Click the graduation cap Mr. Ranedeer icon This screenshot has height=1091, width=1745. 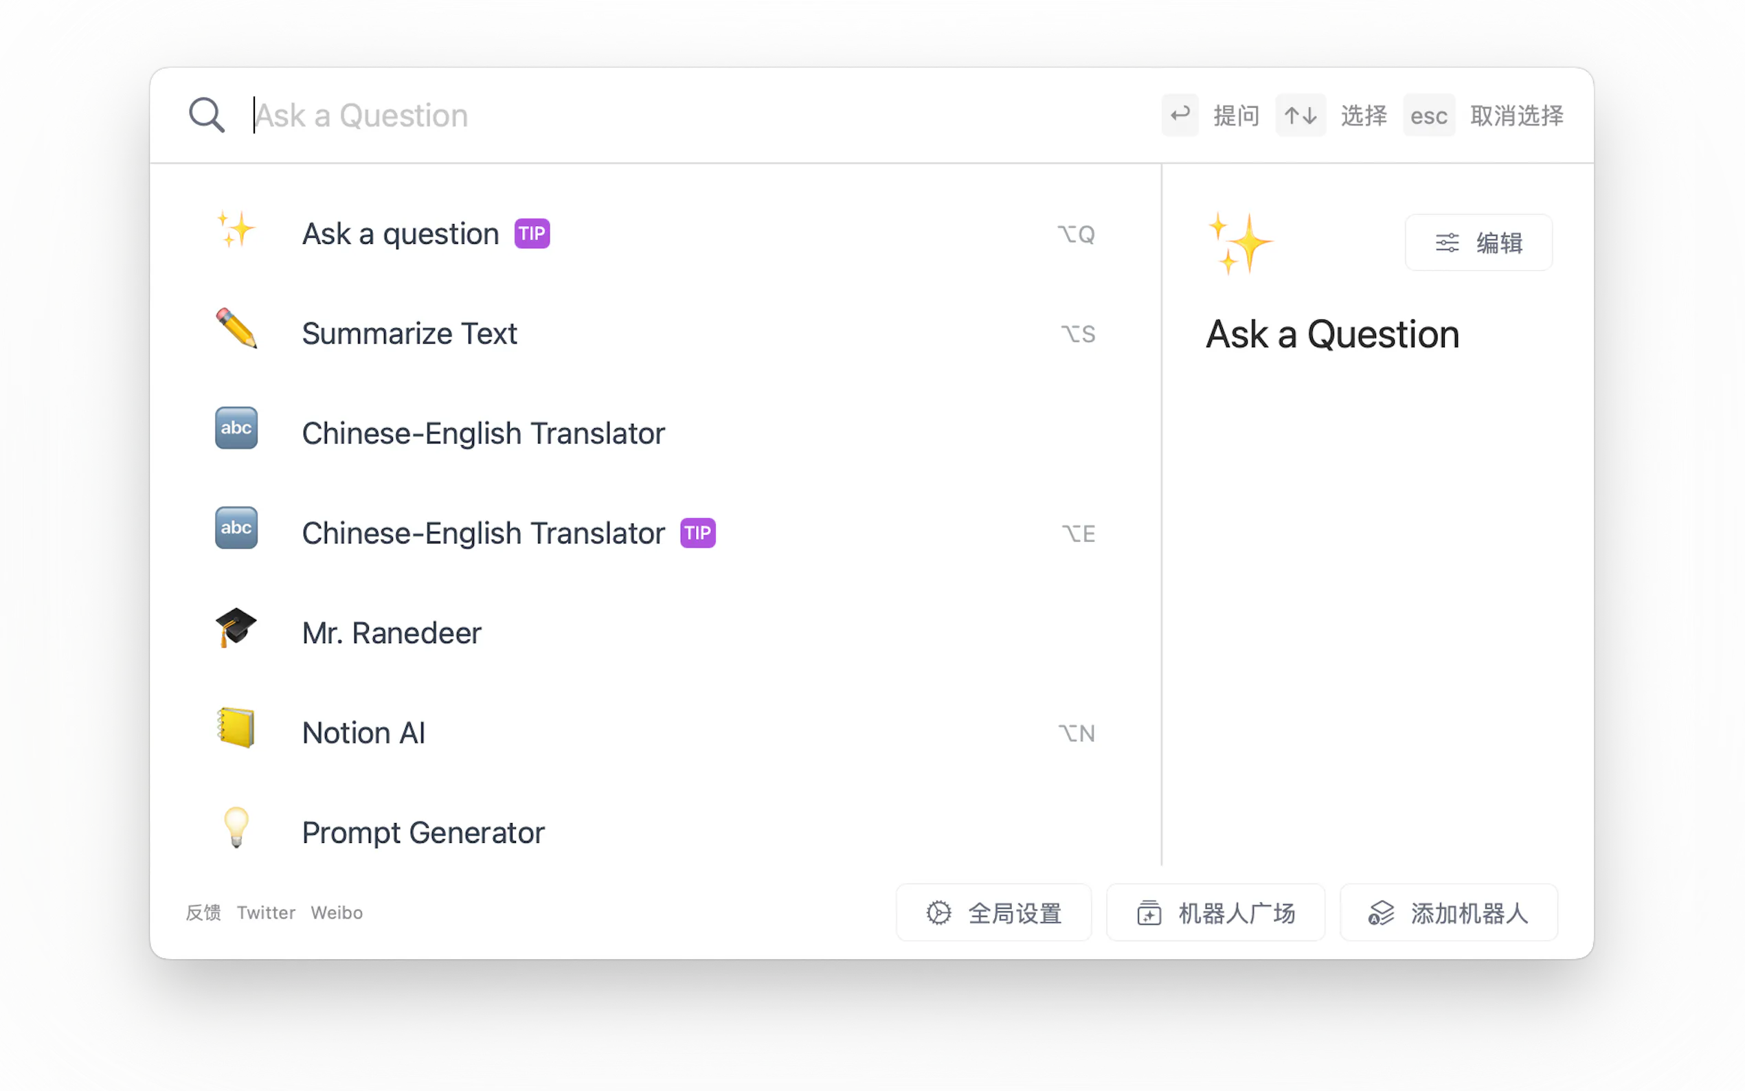point(236,628)
